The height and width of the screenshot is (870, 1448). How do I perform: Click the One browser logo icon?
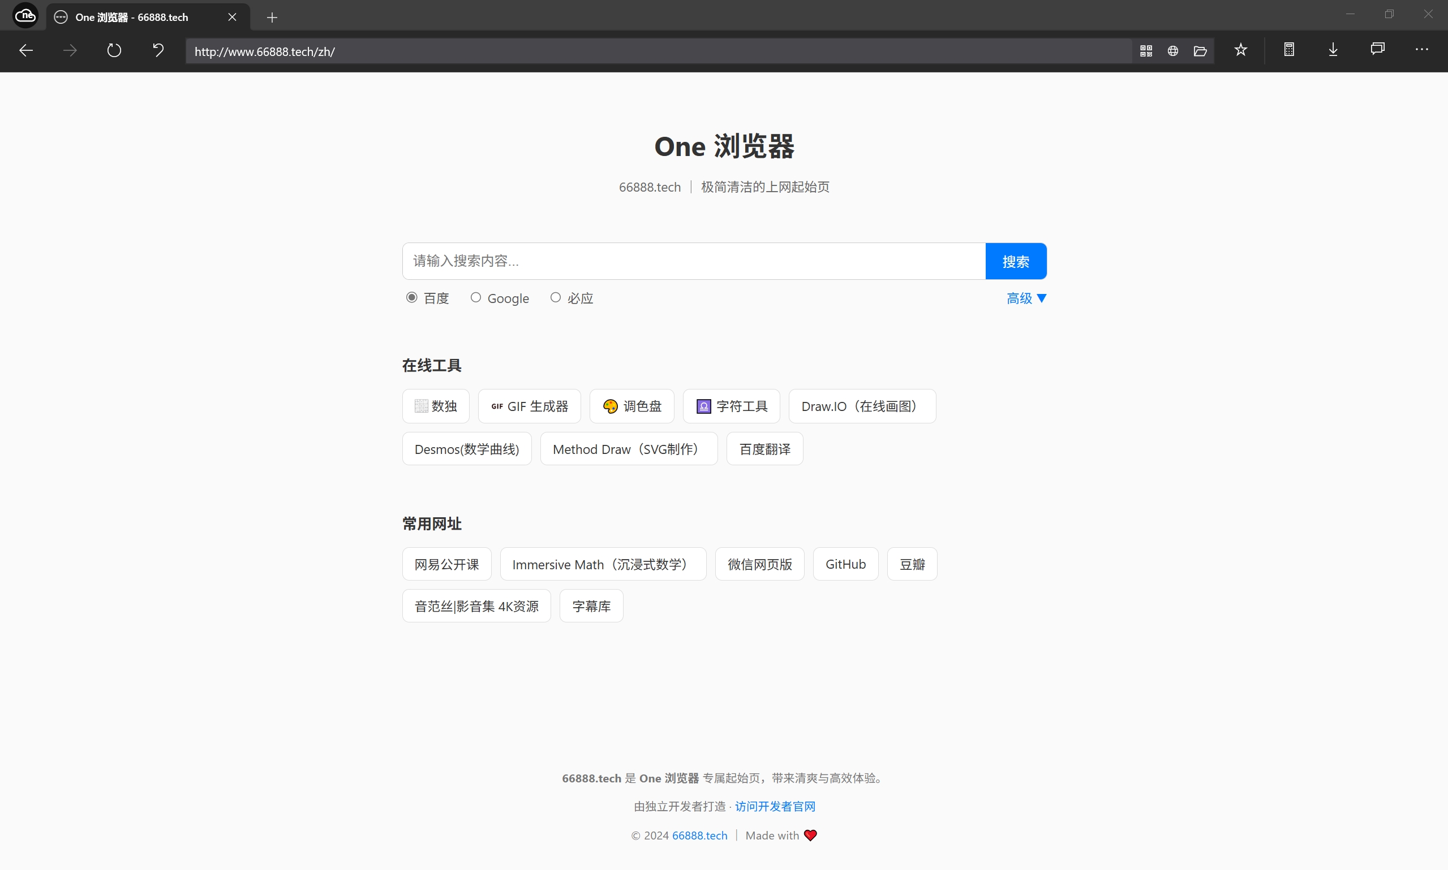25,16
